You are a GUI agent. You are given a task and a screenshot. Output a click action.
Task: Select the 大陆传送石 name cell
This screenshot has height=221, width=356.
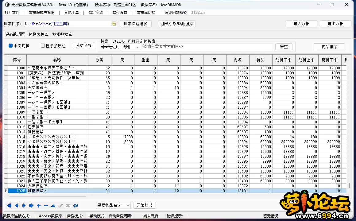(57, 186)
